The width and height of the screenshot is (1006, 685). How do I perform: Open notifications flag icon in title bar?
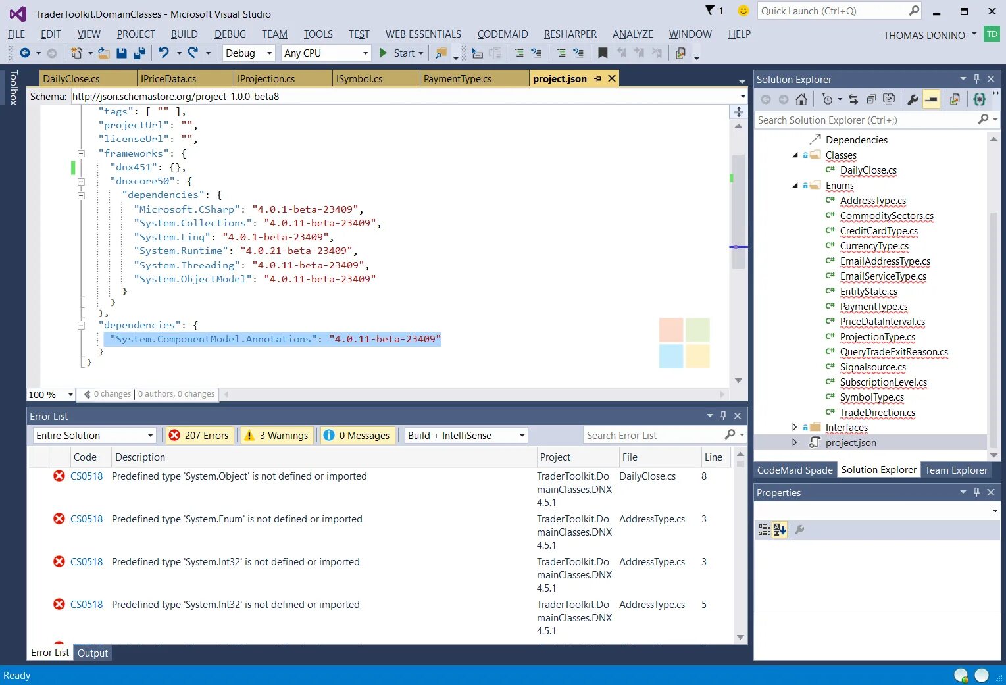(711, 11)
